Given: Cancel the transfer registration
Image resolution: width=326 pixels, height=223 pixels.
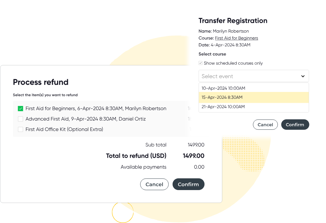Looking at the screenshot, I should 265,125.
